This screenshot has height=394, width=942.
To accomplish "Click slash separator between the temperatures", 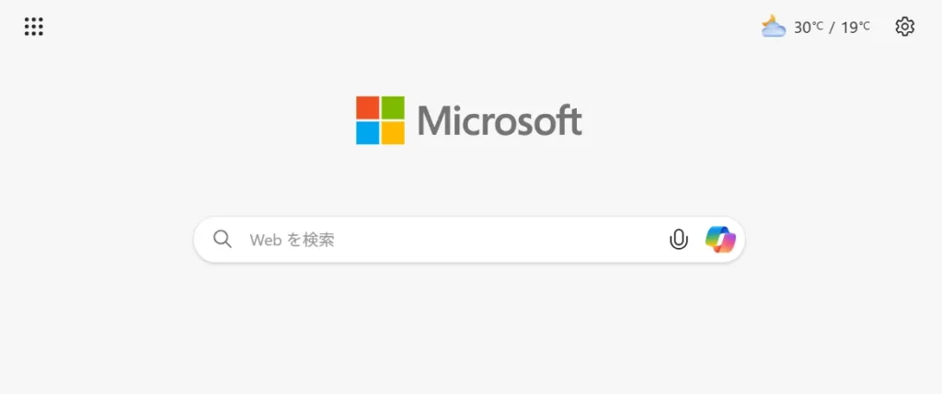I will pyautogui.click(x=832, y=28).
